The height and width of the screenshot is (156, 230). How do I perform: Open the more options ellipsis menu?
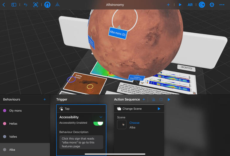pyautogui.click(x=222, y=5)
